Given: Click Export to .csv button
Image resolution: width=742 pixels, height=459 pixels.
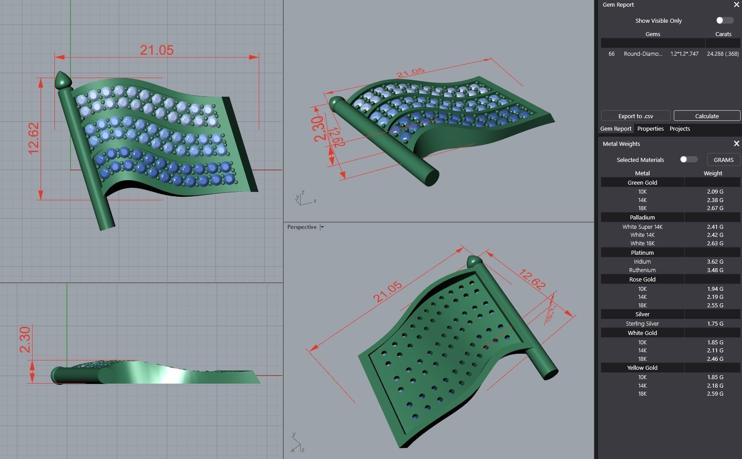Looking at the screenshot, I should tap(635, 116).
